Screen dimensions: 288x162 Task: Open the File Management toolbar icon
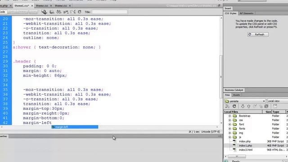click(x=59, y=12)
